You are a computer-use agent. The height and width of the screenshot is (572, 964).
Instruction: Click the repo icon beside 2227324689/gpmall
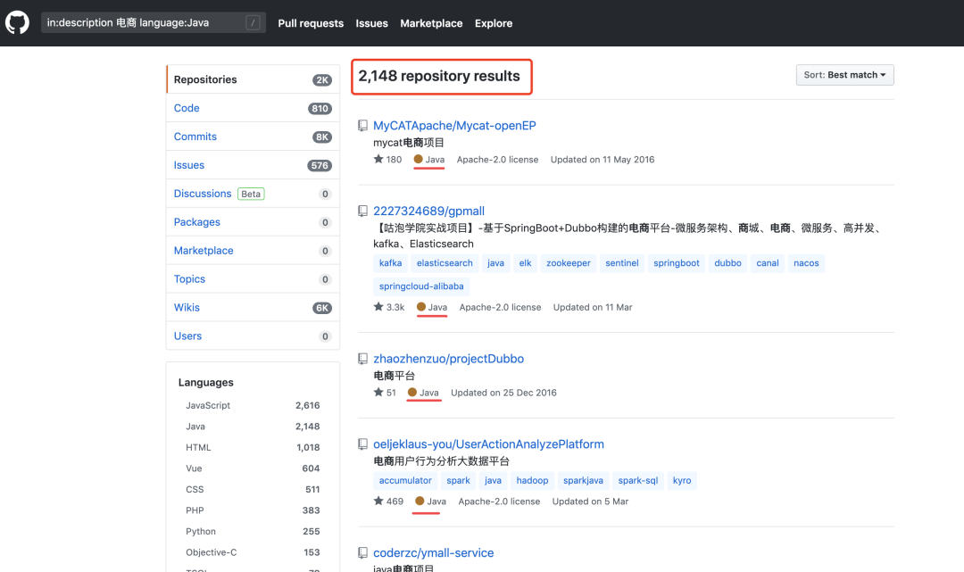[x=362, y=211]
